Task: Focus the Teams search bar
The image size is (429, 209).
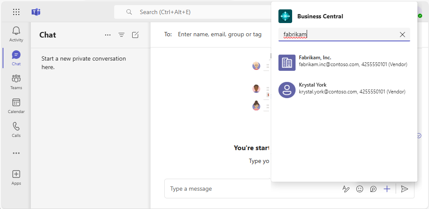Action: point(192,12)
